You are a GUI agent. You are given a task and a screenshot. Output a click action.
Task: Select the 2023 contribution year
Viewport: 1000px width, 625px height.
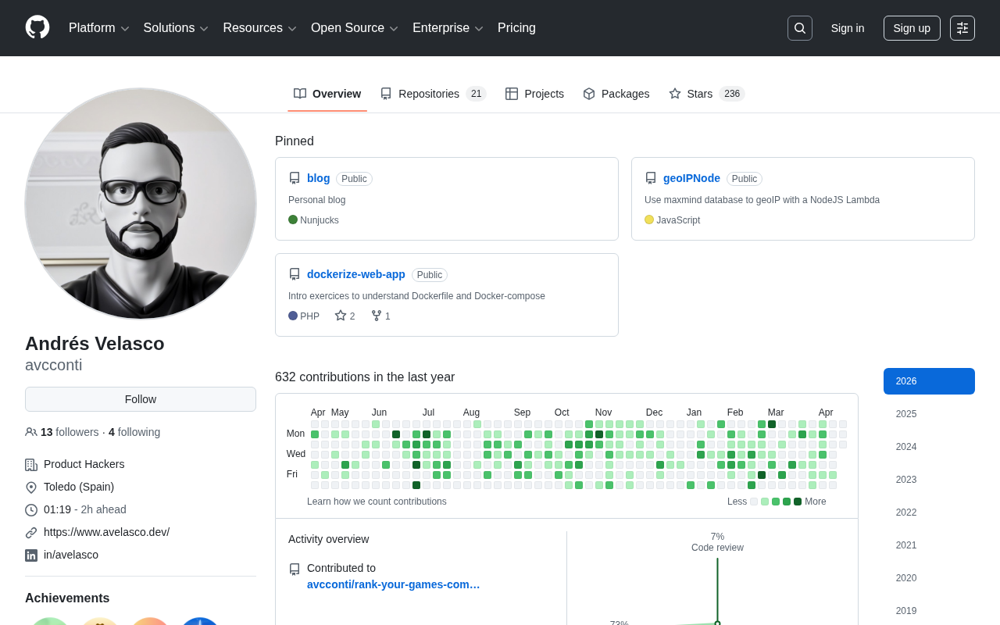coord(929,480)
